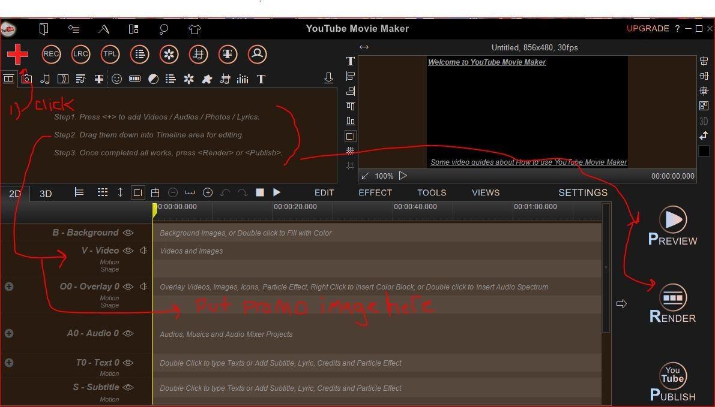
Task: Toggle visibility of S - Subtitle track
Action: [x=128, y=387]
